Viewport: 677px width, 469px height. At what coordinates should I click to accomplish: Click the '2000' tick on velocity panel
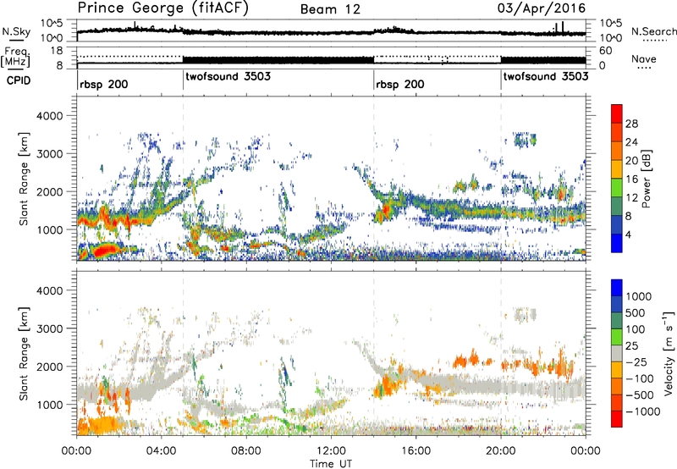(x=49, y=367)
